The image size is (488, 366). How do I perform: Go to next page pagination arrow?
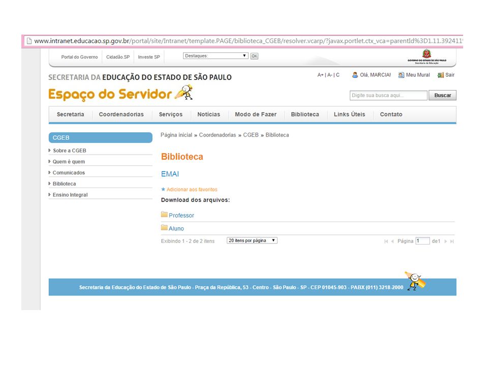tap(446, 241)
